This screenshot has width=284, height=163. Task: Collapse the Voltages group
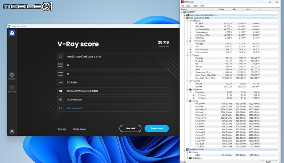pyautogui.click(x=188, y=21)
